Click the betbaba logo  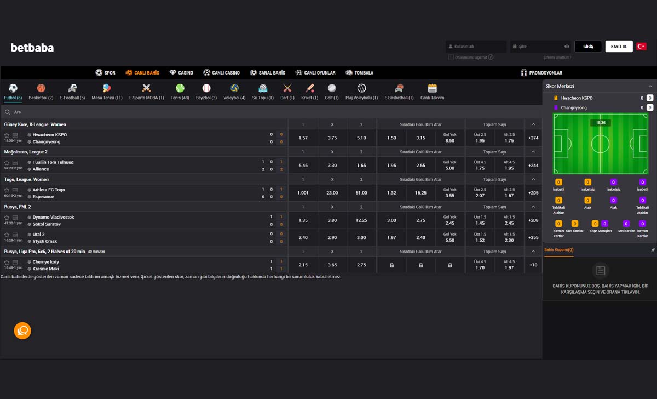pyautogui.click(x=32, y=48)
